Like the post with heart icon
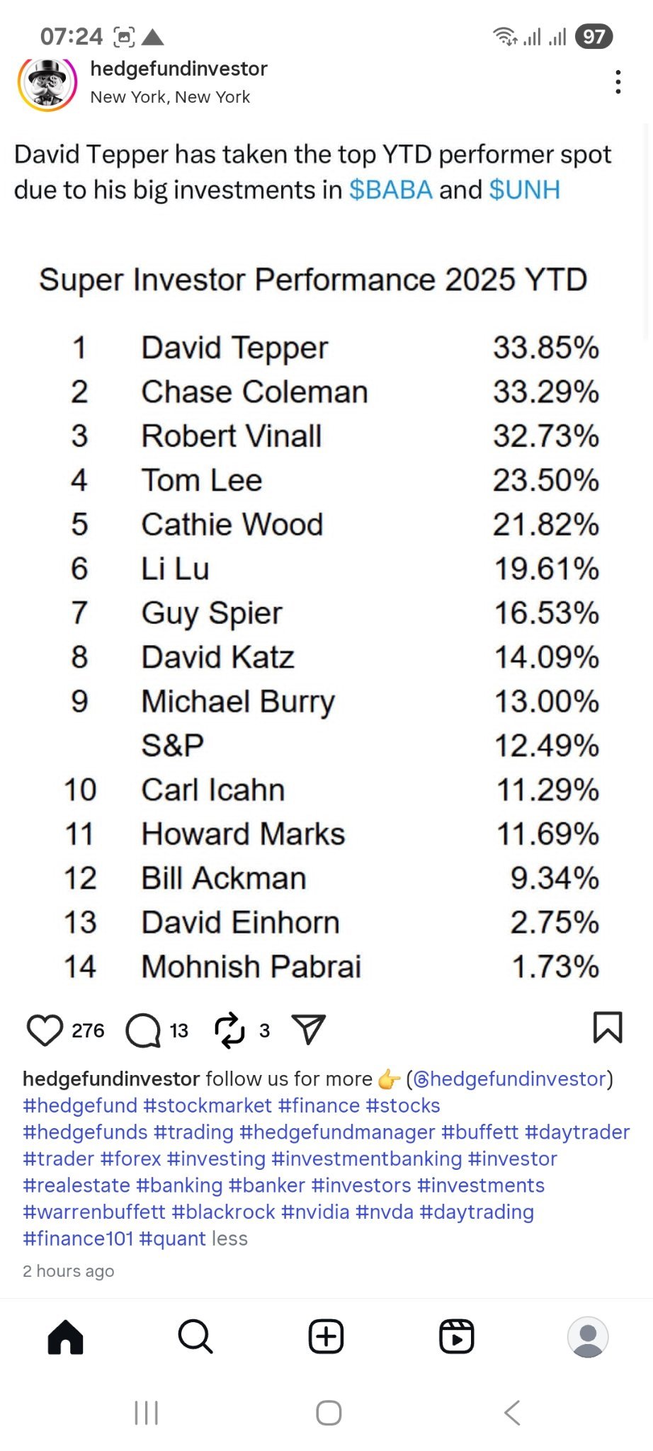The height and width of the screenshot is (1451, 653). 45,1030
